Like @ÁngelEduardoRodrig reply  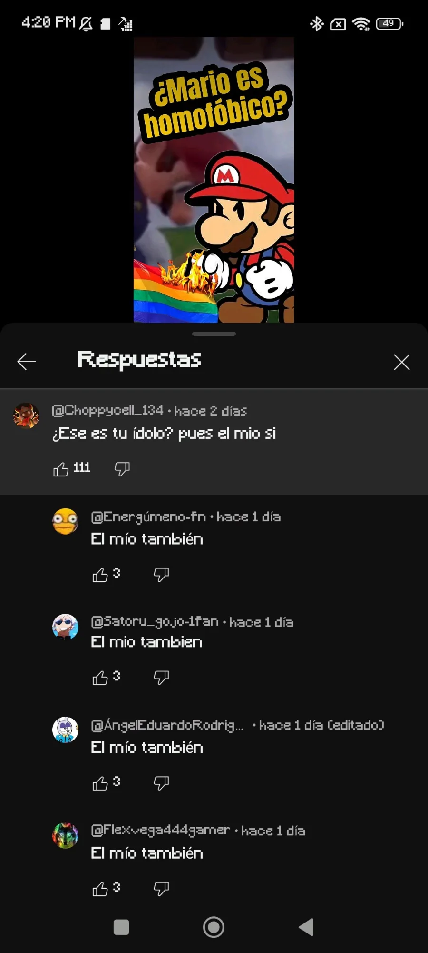click(x=100, y=783)
